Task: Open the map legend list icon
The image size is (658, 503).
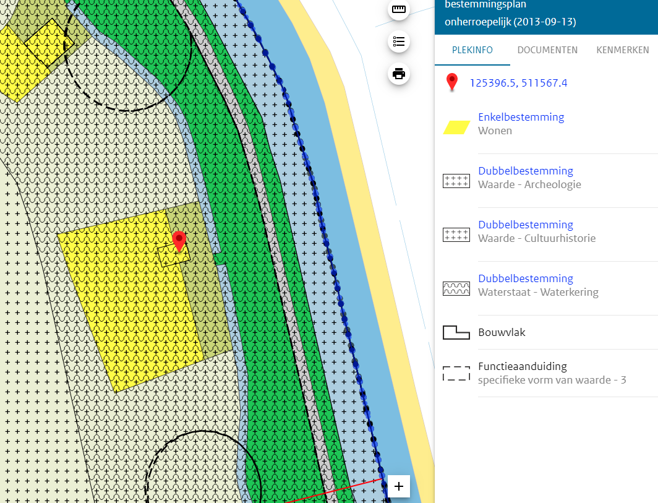Action: [x=399, y=41]
